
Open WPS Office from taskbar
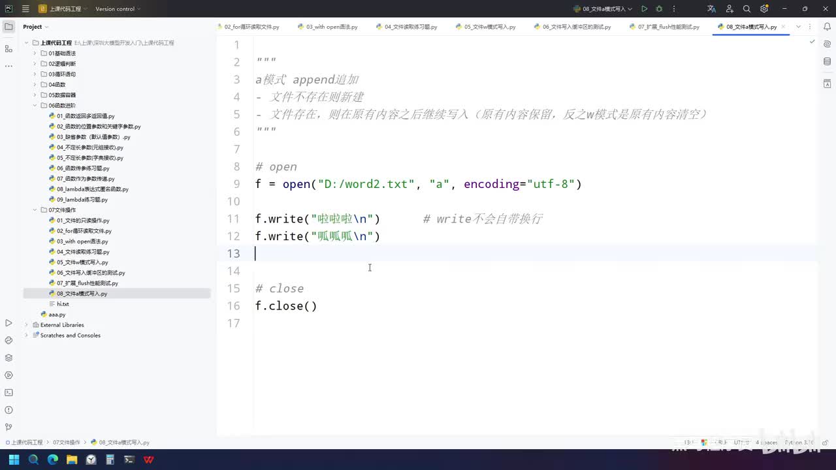click(x=149, y=460)
